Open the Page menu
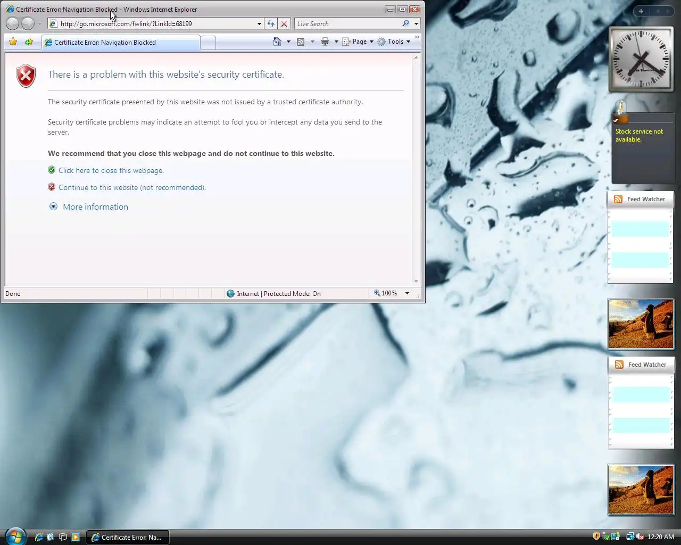Image resolution: width=681 pixels, height=545 pixels. point(358,42)
